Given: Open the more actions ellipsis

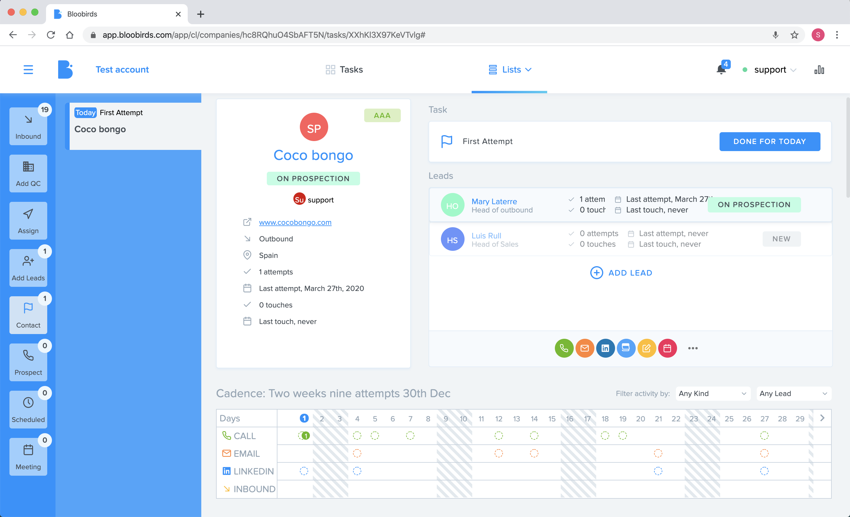Looking at the screenshot, I should pos(693,348).
